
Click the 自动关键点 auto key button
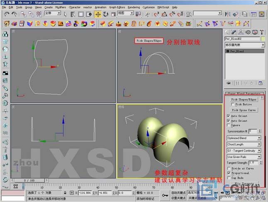178,192
